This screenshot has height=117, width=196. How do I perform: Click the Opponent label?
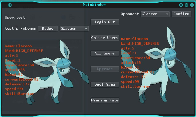(130, 14)
